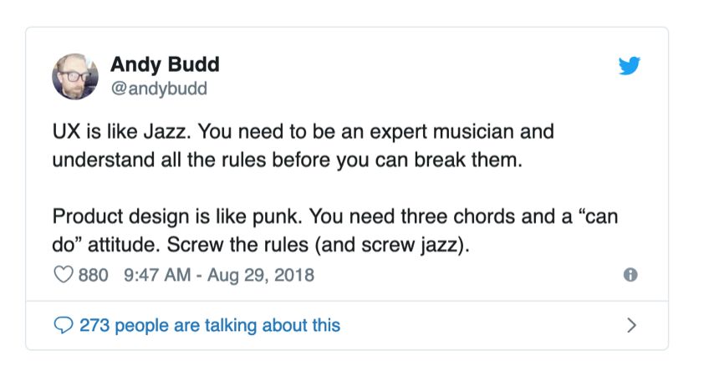Like the tweet with the heart icon

coord(64,274)
